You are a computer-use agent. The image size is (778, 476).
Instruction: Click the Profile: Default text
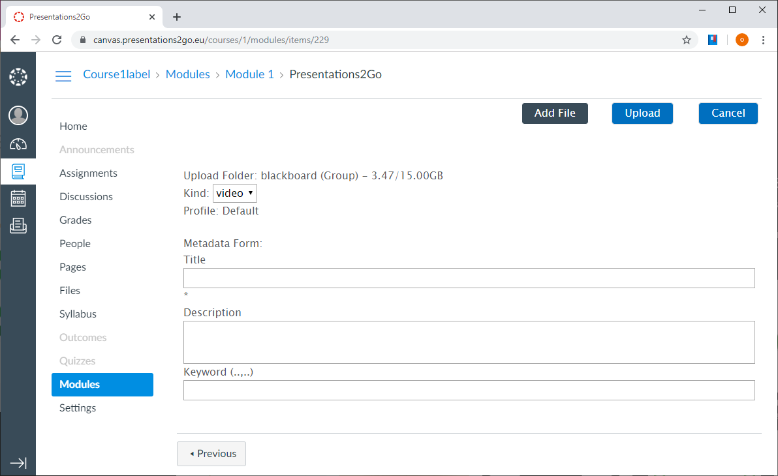(x=221, y=211)
